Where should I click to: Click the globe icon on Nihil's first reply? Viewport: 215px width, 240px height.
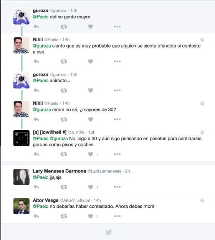click(202, 40)
